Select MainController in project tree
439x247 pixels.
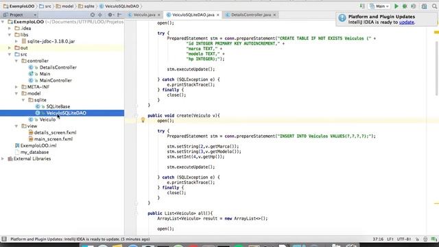click(56, 80)
